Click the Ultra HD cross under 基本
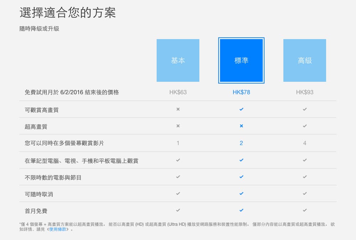356x240 pixels. 178,126
